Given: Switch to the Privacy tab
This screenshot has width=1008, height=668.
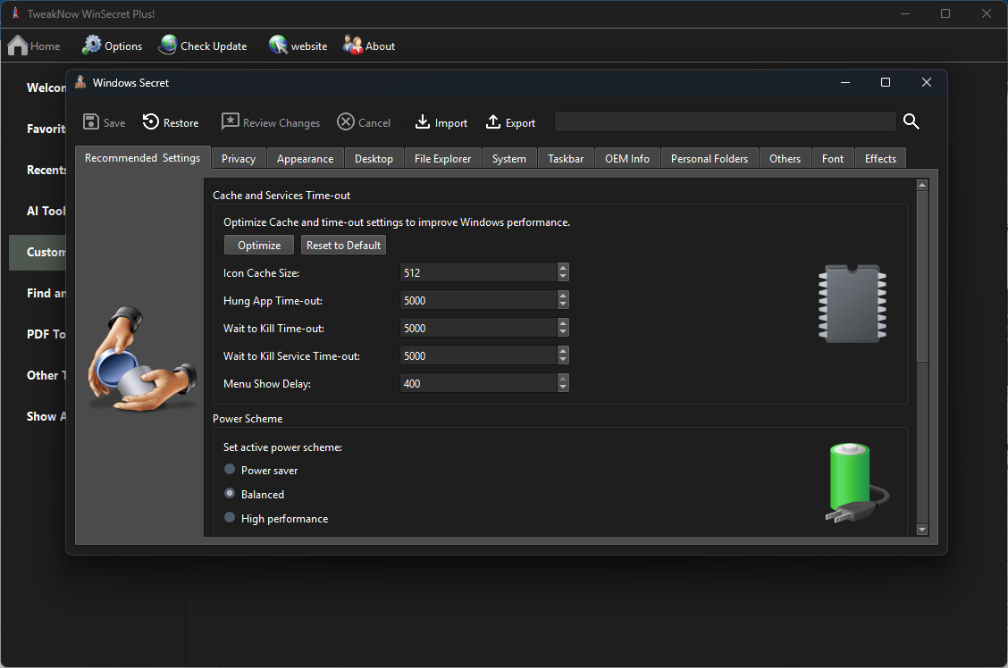Looking at the screenshot, I should click(239, 159).
